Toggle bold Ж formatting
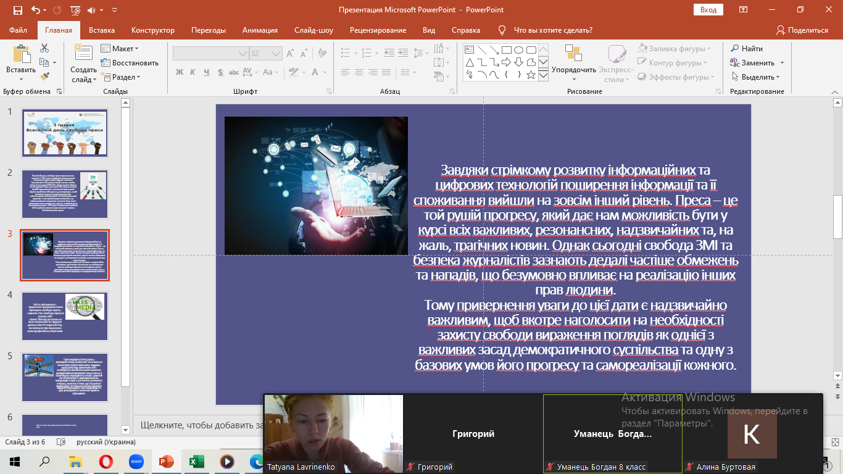 point(180,72)
